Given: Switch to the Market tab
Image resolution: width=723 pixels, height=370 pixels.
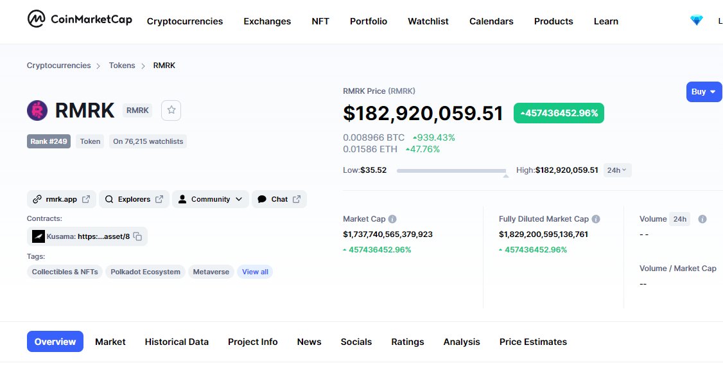Looking at the screenshot, I should tap(110, 342).
